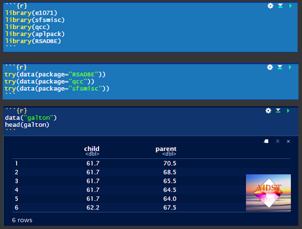Viewport: 302px width, 229px height.
Task: Click the try(data(package="RSADBE")) line
Action: [55, 75]
